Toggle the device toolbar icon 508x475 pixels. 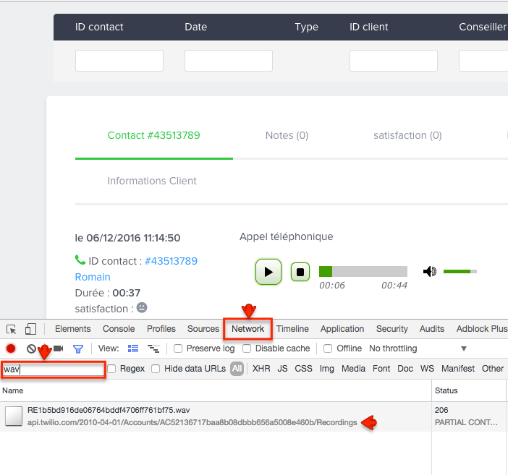30,329
